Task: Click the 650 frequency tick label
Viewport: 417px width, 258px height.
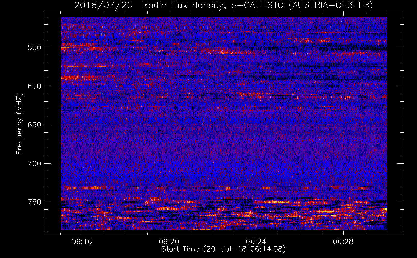Action: pos(35,125)
